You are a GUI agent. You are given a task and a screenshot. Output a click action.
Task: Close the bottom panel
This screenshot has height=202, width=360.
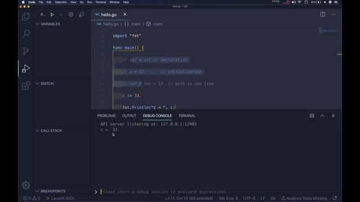333,116
